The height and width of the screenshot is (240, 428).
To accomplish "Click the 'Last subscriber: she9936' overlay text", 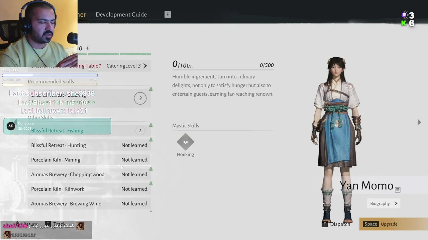I will tap(52, 93).
